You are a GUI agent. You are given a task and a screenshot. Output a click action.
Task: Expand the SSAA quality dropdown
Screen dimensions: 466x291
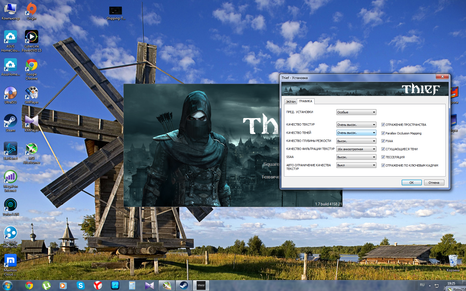(x=356, y=157)
